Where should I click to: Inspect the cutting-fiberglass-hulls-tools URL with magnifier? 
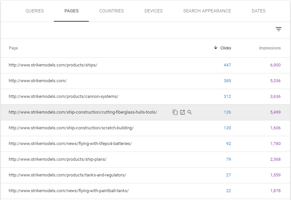[x=189, y=112]
